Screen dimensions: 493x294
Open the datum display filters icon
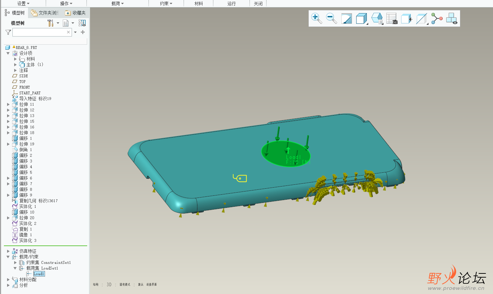click(x=421, y=18)
